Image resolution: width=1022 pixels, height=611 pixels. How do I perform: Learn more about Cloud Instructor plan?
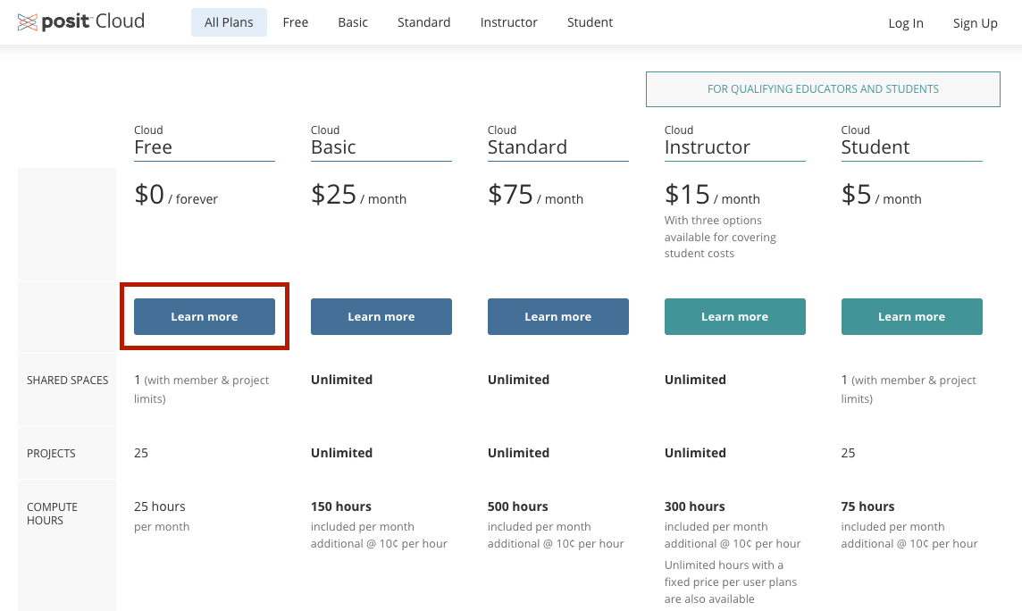[x=735, y=317]
